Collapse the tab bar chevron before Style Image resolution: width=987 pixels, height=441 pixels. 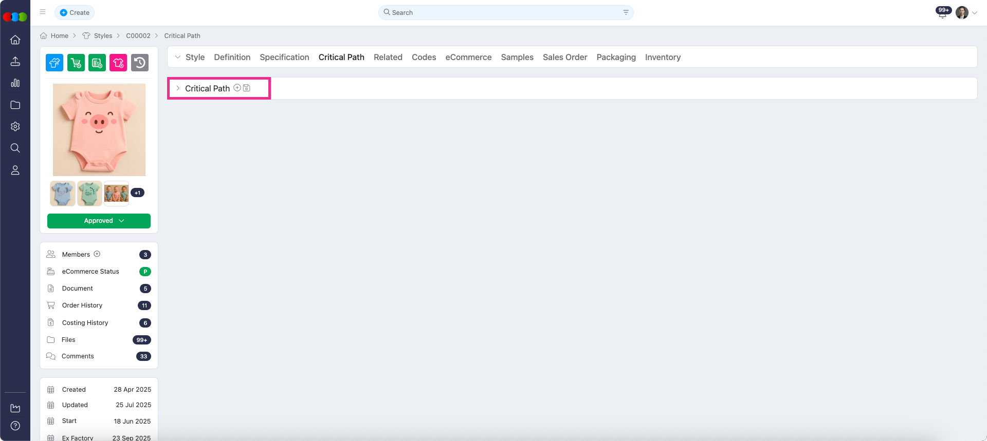pyautogui.click(x=178, y=57)
